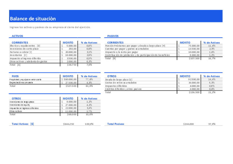Click the 11.000,00 amount cell

click(x=71, y=111)
